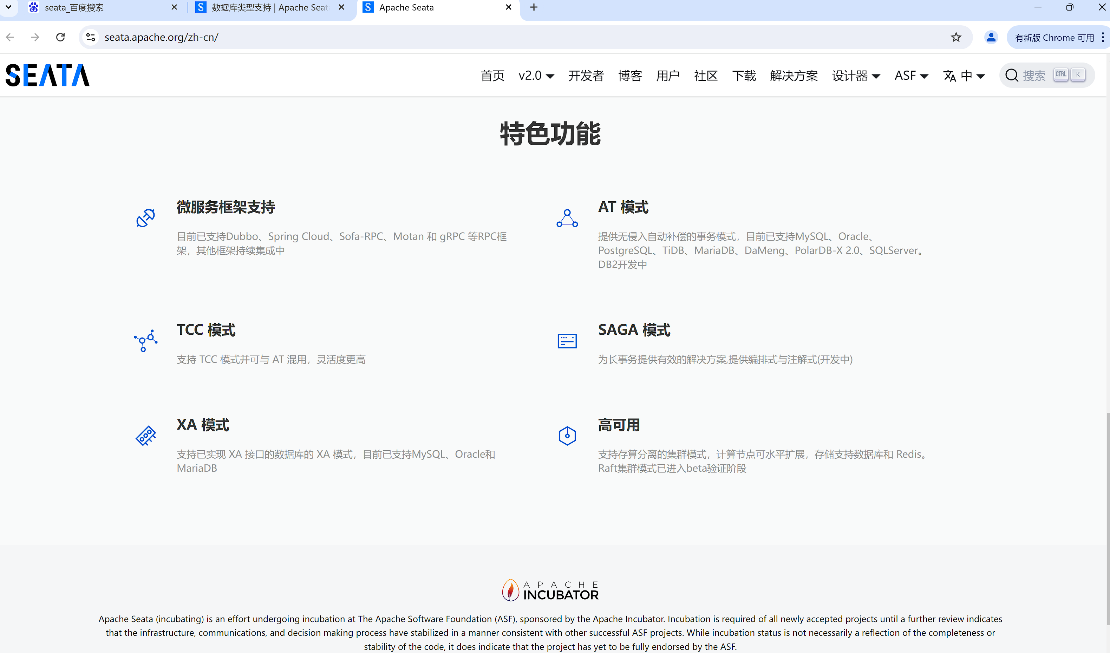This screenshot has height=653, width=1110.
Task: Click the 微服务框架支持 heading
Action: click(226, 207)
